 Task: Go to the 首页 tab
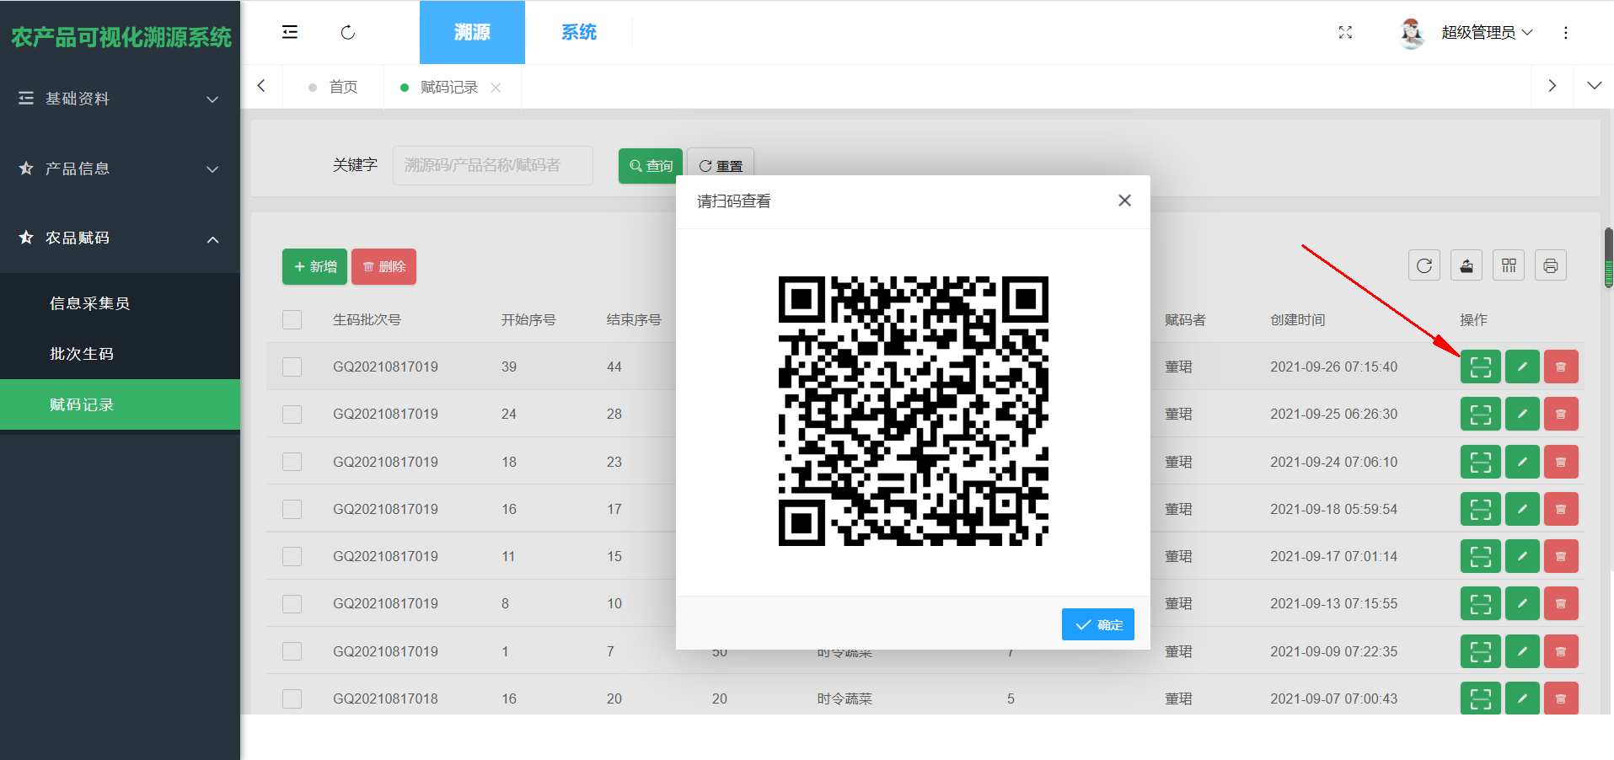tap(334, 87)
